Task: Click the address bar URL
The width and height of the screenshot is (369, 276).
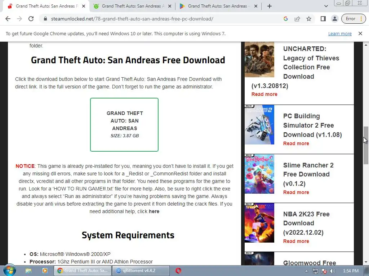Action: click(132, 19)
